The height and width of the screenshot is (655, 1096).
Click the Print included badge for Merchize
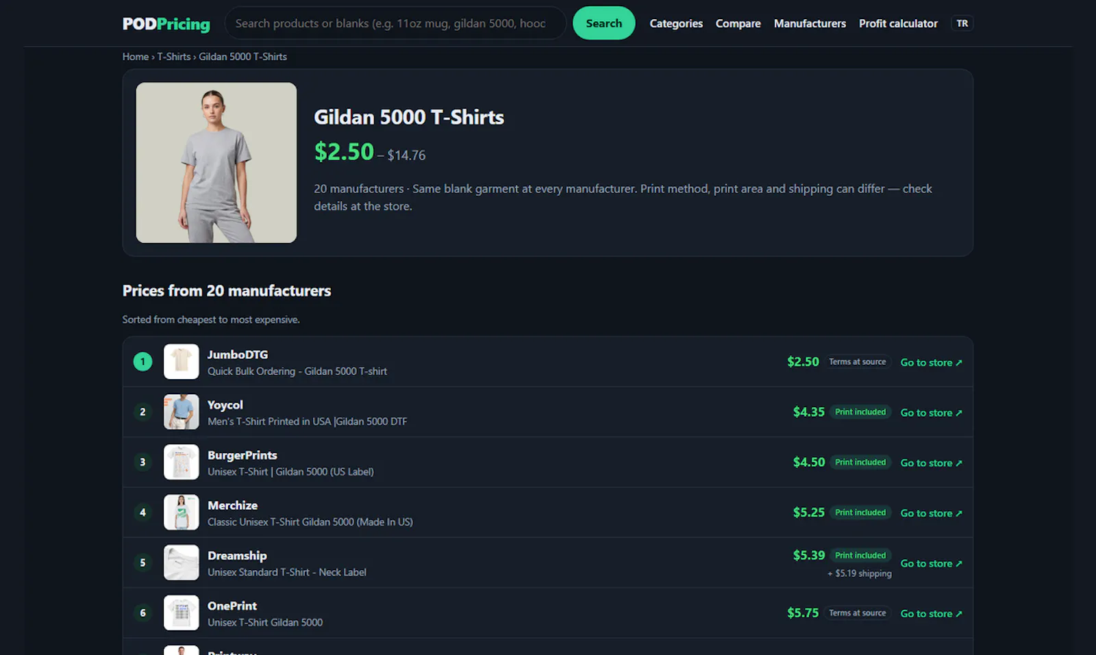pyautogui.click(x=860, y=512)
